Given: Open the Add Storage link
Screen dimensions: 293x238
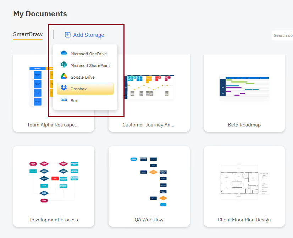Looking at the screenshot, I should pyautogui.click(x=84, y=35).
